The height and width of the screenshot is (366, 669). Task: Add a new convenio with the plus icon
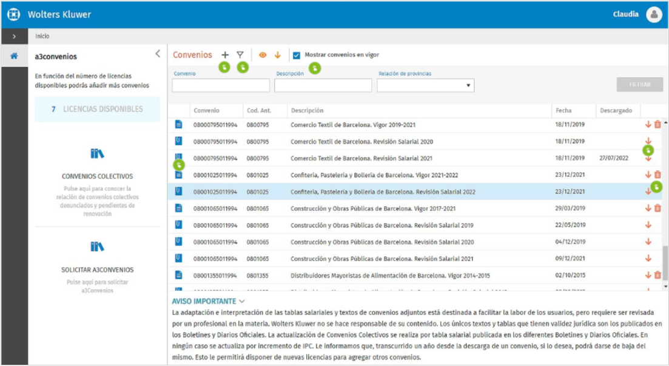tap(225, 55)
